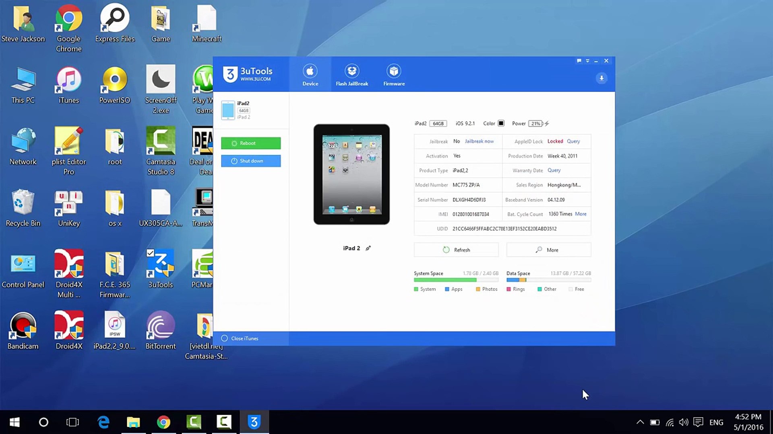Open Droid4X Multi desktop icon
This screenshot has width=773, height=434.
click(x=68, y=274)
